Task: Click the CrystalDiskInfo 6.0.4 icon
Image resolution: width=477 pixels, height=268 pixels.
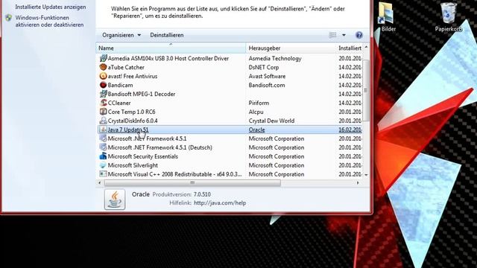Action: pyautogui.click(x=103, y=121)
